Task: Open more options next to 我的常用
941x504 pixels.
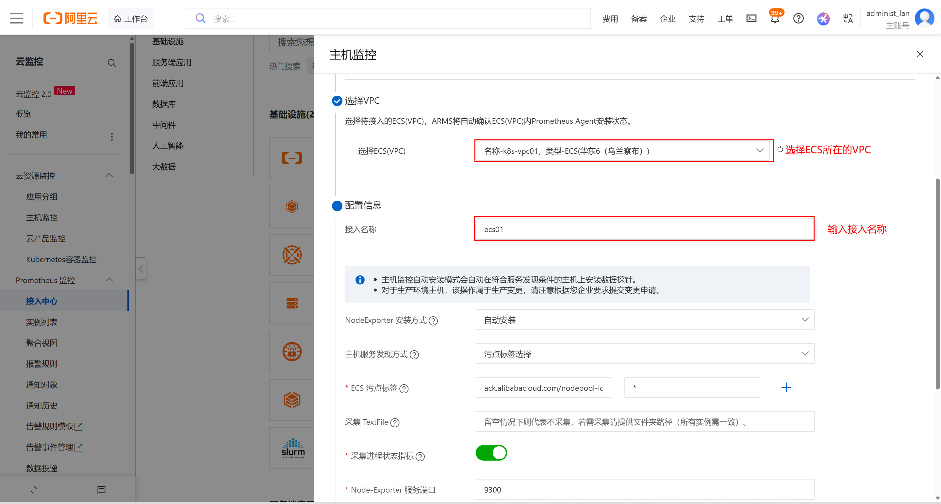Action: point(112,136)
